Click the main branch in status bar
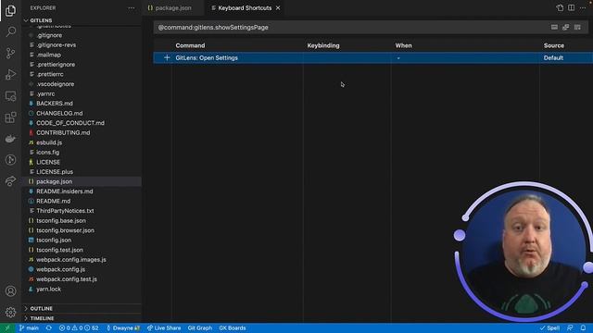 pyautogui.click(x=29, y=328)
